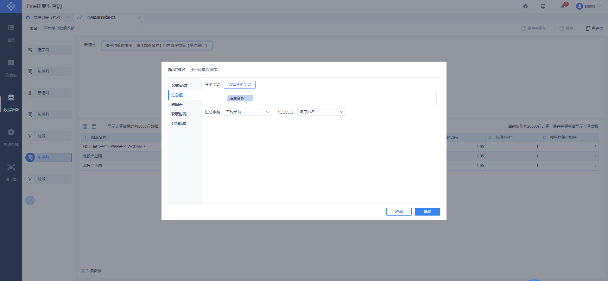Viewport: 608px width, 281px height.
Task: Open BI工具 sidebar icon
Action: [11, 167]
